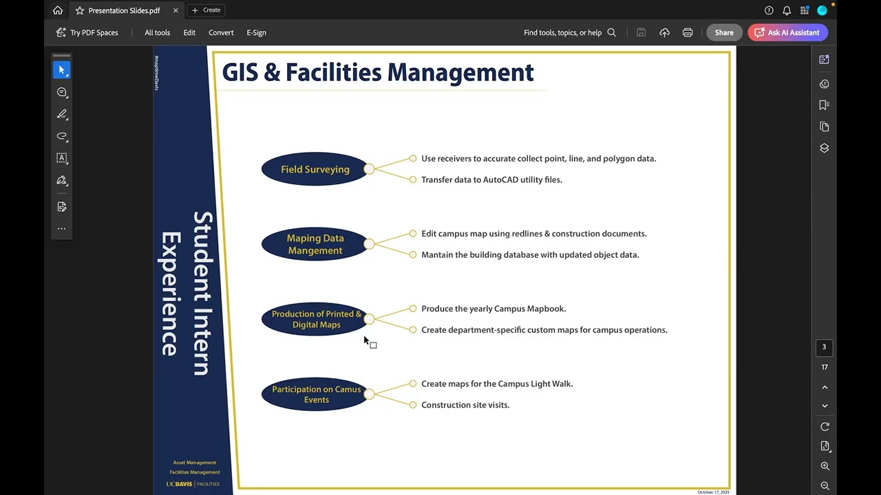Click 'Student Intern Experience' sidebar text

186,294
